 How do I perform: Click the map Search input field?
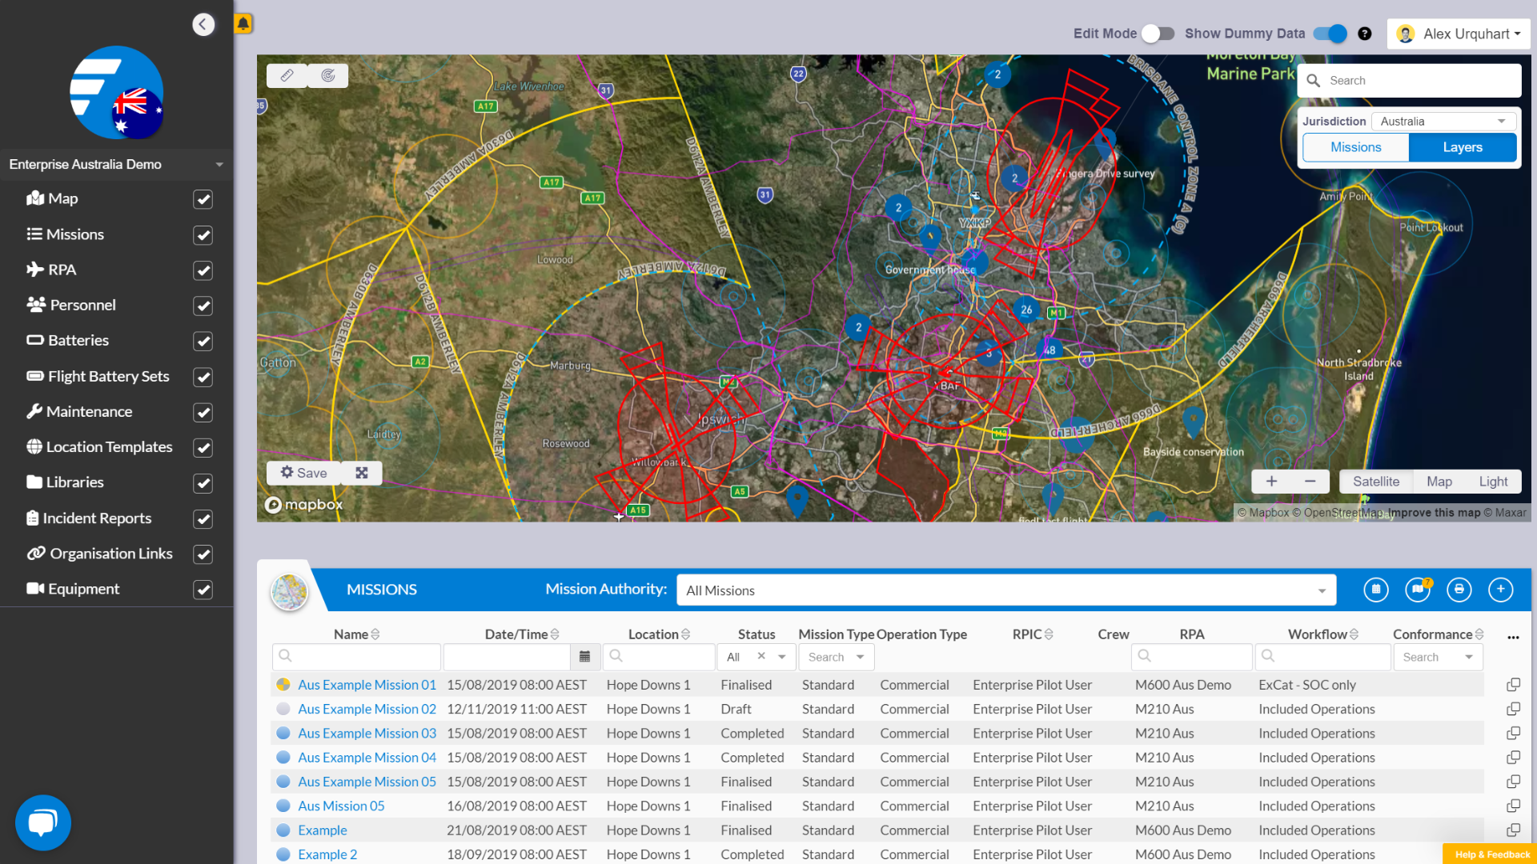click(x=1420, y=81)
